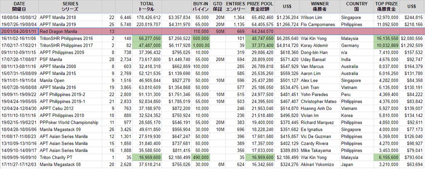Select the BUY-IN column header
This screenshot has height=169, width=425.
click(x=200, y=7)
